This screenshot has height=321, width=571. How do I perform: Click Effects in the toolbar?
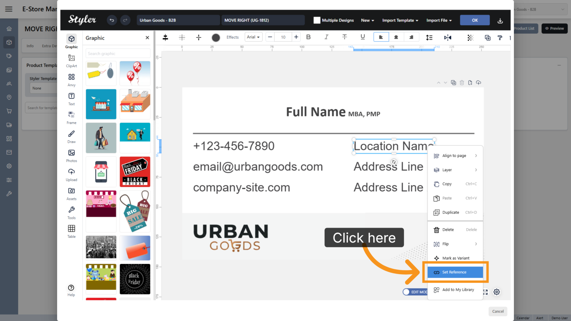(232, 37)
